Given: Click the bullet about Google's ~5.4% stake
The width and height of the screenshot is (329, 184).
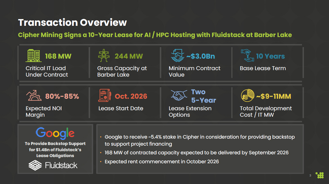Looking at the screenshot, I should pos(200,140).
